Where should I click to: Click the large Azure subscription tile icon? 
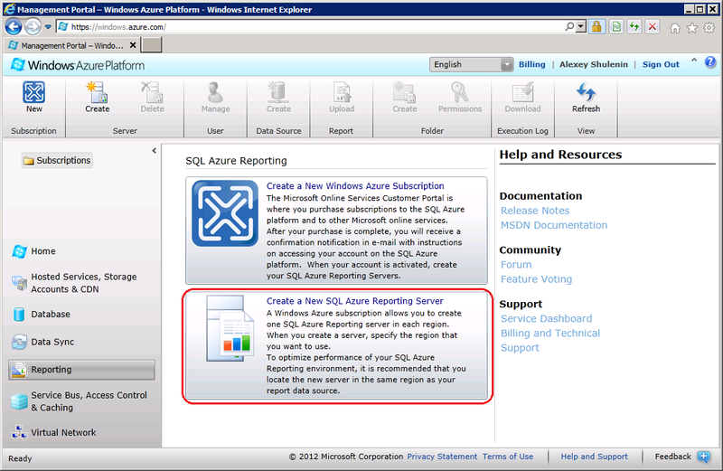click(225, 213)
